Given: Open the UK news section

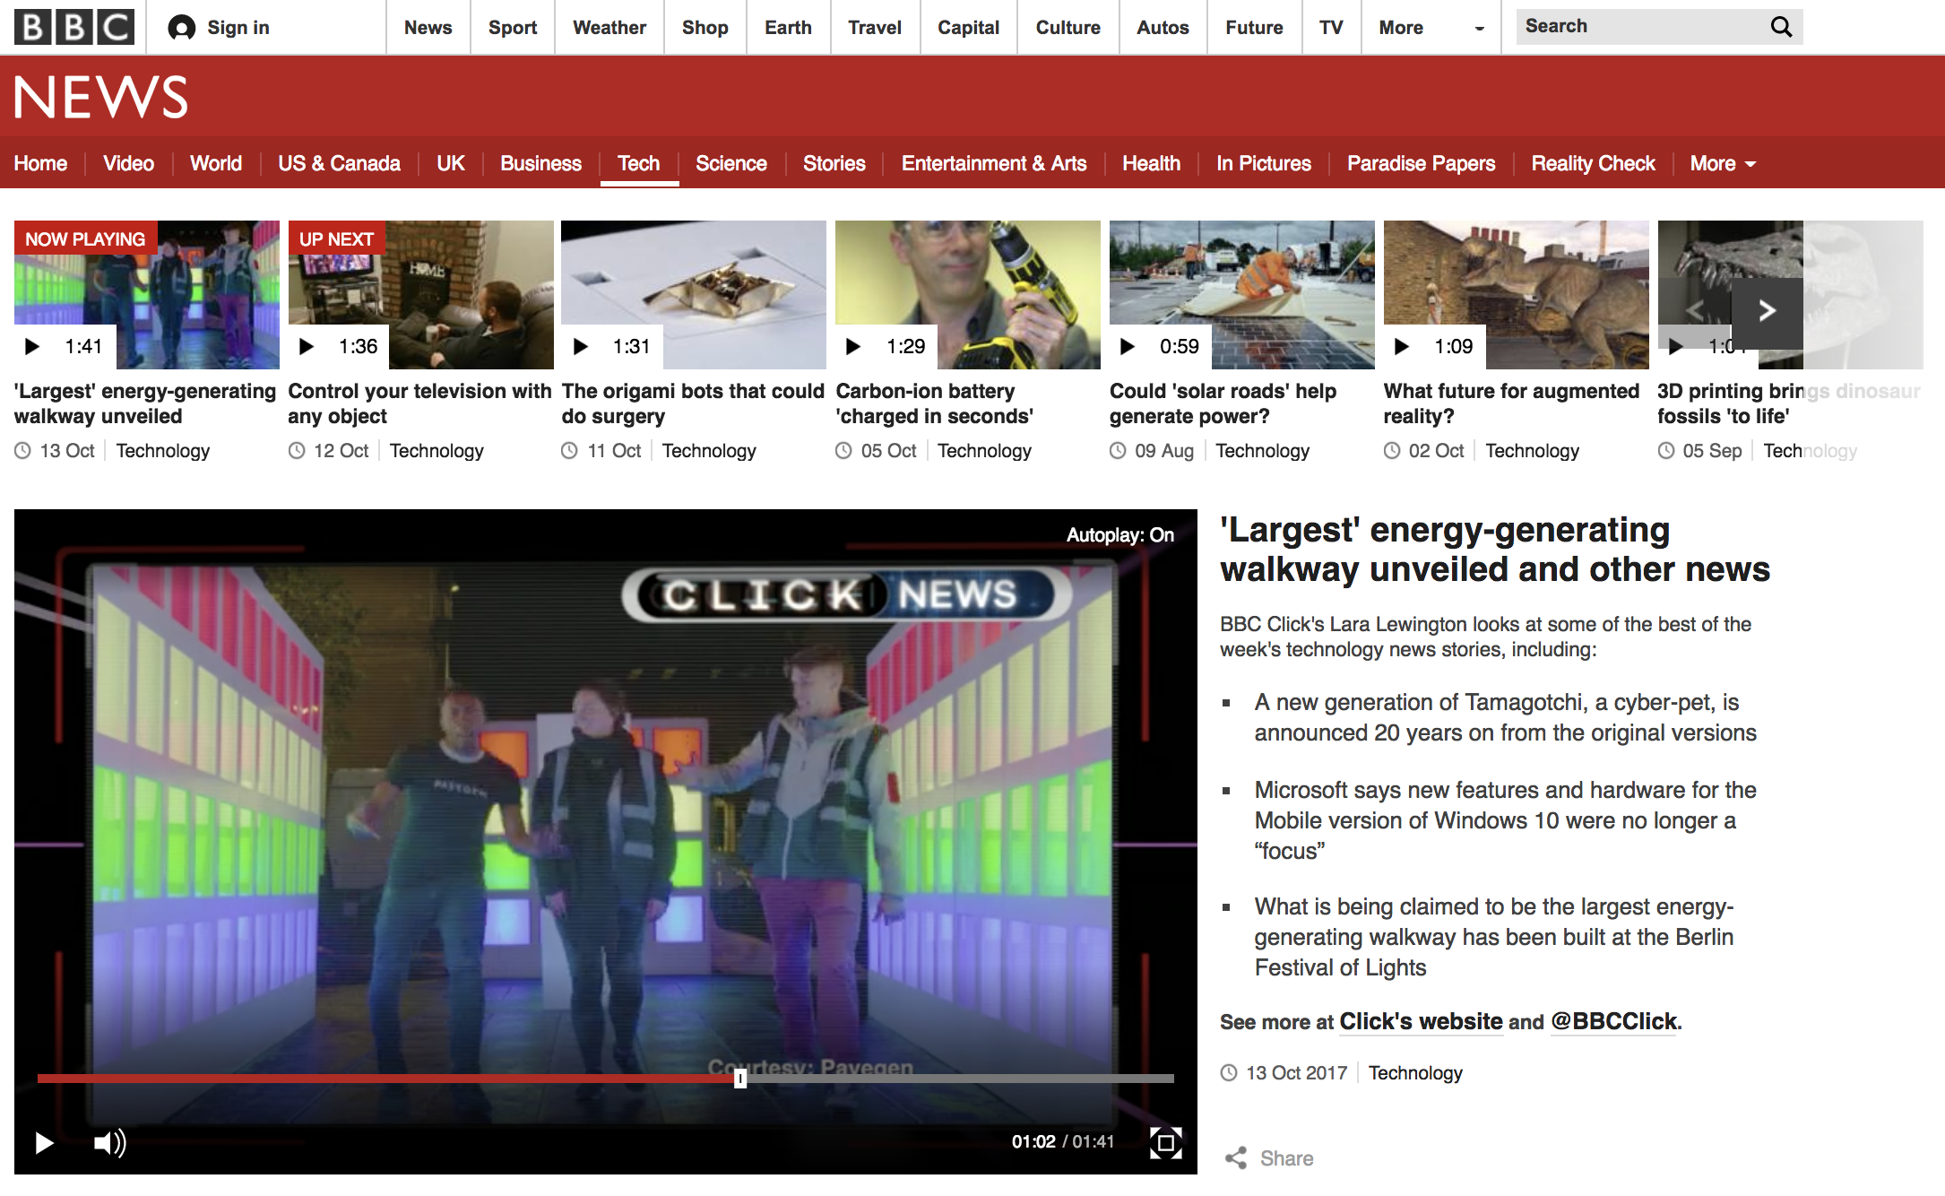Looking at the screenshot, I should click(x=451, y=163).
